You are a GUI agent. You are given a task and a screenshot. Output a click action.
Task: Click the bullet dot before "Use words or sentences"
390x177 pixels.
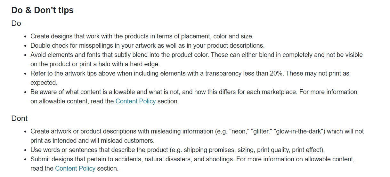click(x=26, y=150)
